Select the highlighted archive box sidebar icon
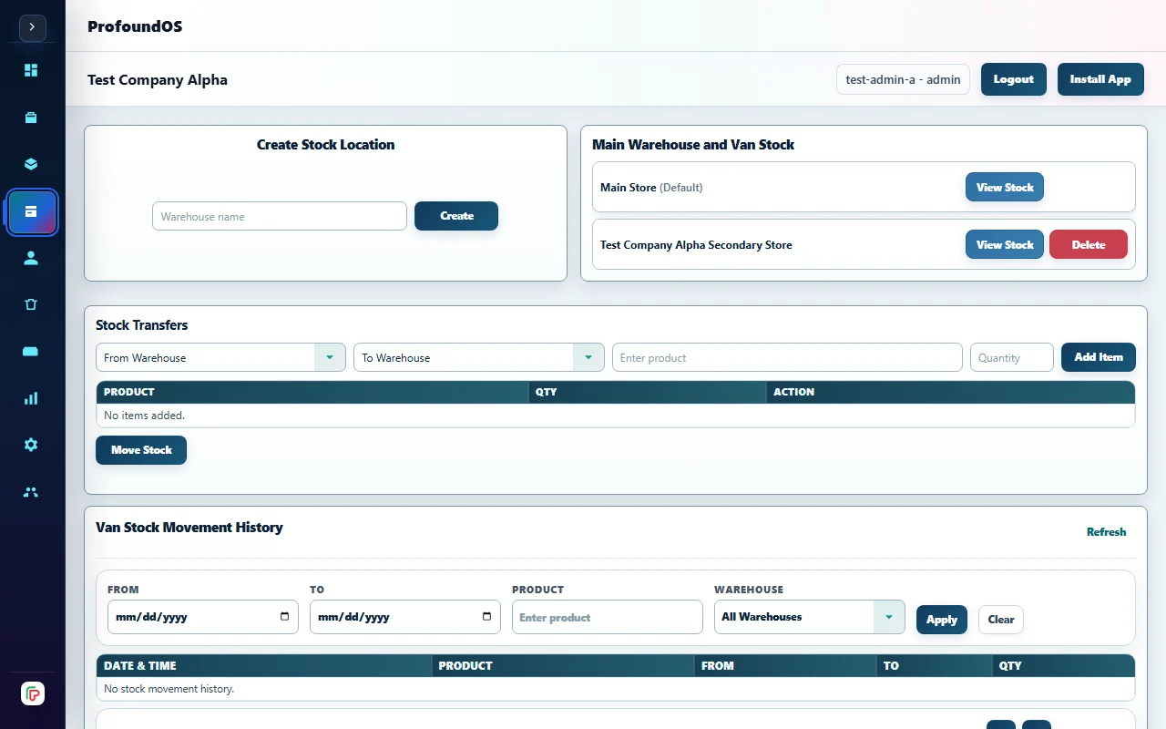 tap(32, 211)
